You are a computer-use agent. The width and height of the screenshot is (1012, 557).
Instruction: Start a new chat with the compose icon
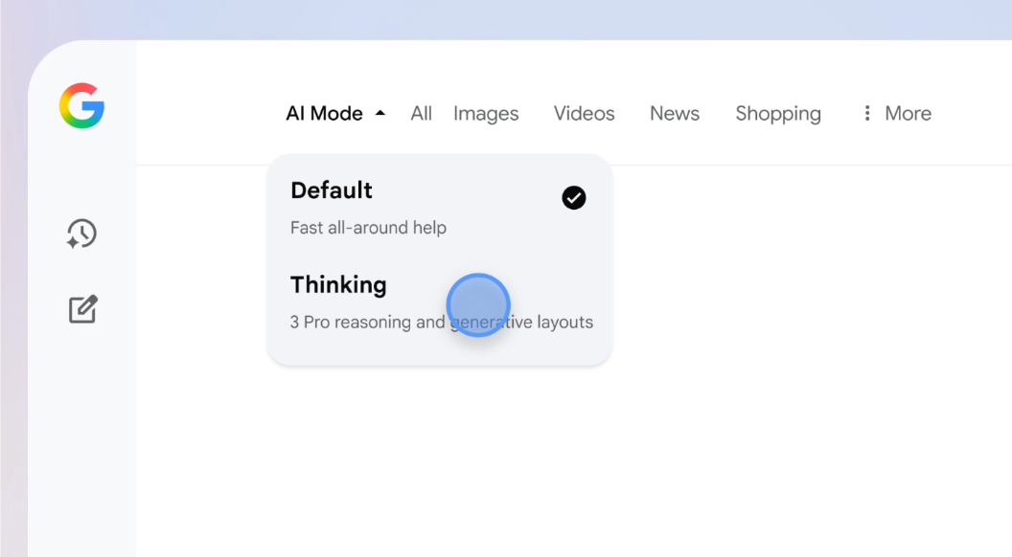tap(82, 309)
